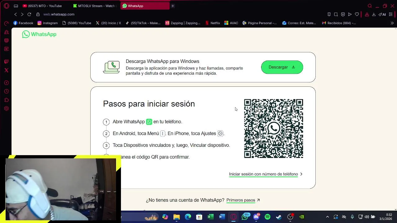Show hidden system tray icons chevron
The width and height of the screenshot is (397, 223).
tap(327, 217)
